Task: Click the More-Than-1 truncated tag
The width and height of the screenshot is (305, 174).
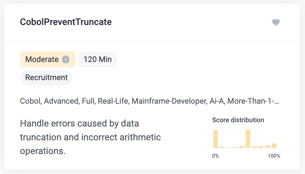Action: (253, 101)
